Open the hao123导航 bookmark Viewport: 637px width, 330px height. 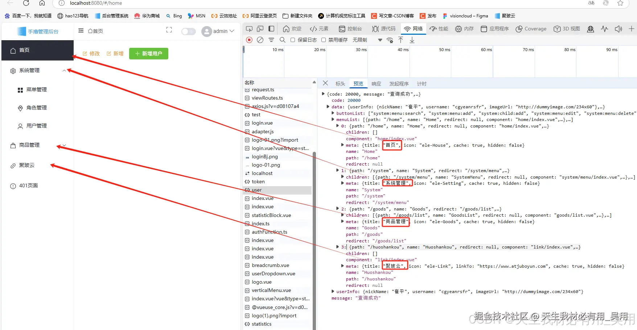coord(73,16)
